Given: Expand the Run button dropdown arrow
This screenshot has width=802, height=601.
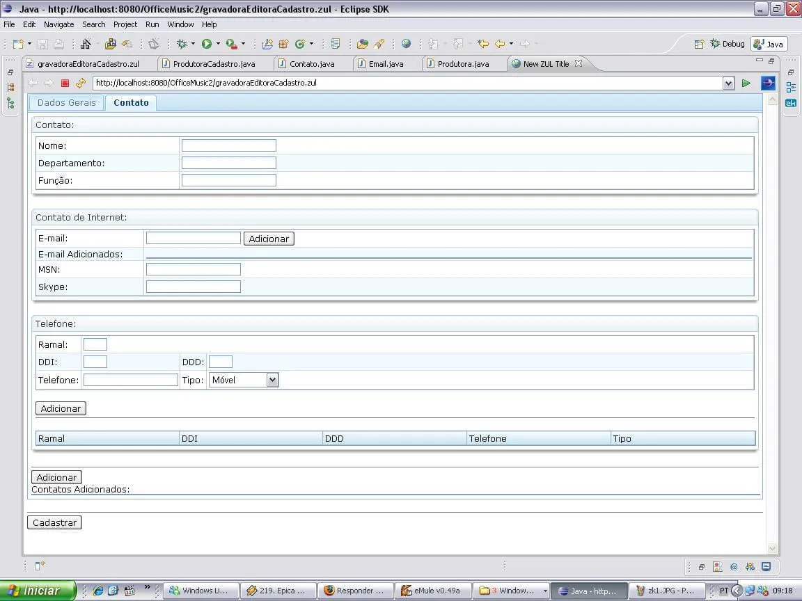Looking at the screenshot, I should [x=218, y=44].
